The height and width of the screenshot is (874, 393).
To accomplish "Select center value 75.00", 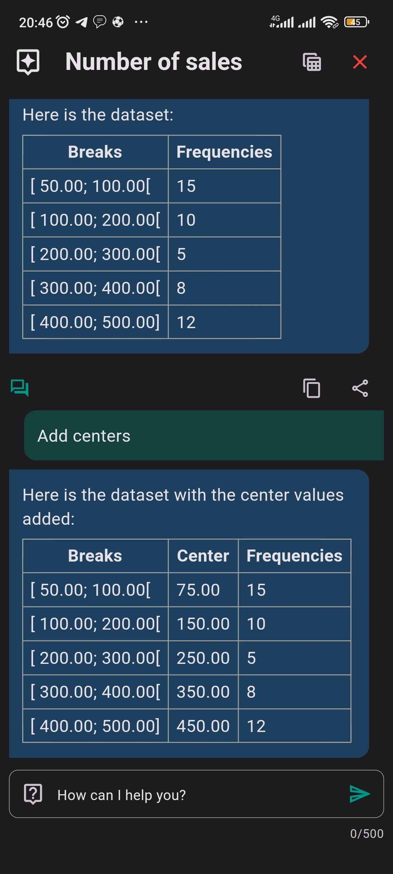I will [203, 590].
